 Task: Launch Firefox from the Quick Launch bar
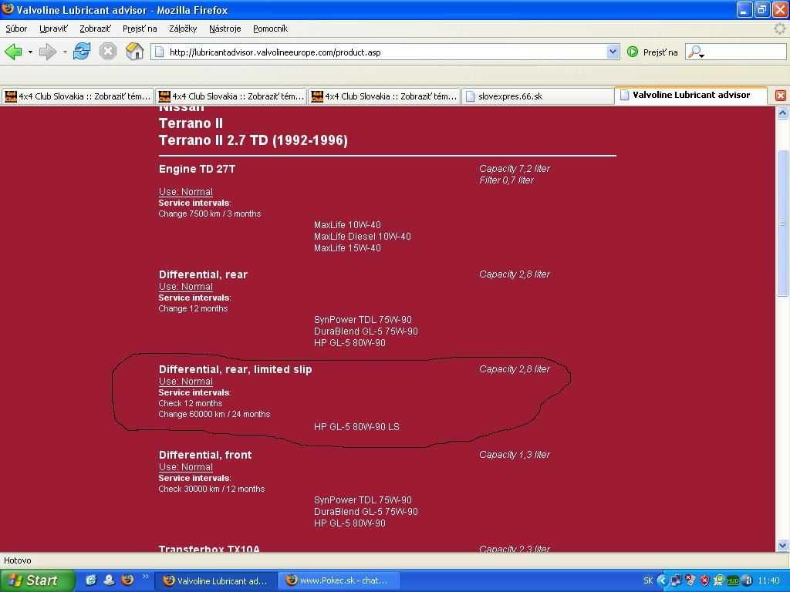[x=127, y=580]
